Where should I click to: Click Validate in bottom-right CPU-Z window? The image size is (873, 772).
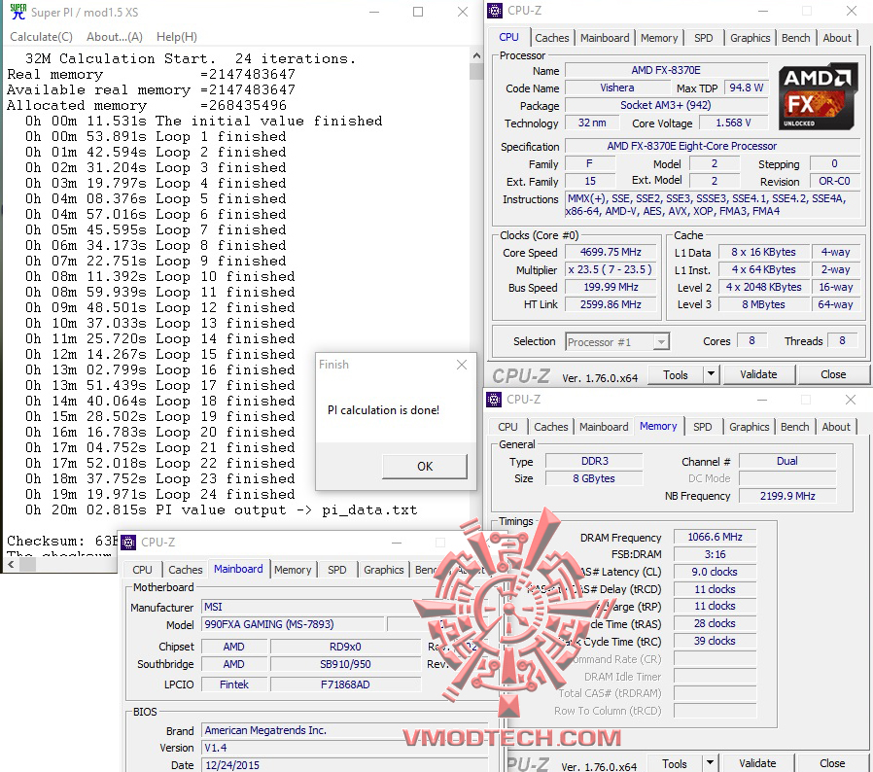click(757, 763)
